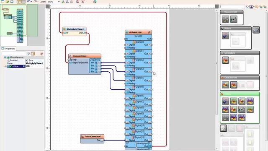268x151 pixels.
Task: Collapse the Motors category header
Action: tap(235, 28)
